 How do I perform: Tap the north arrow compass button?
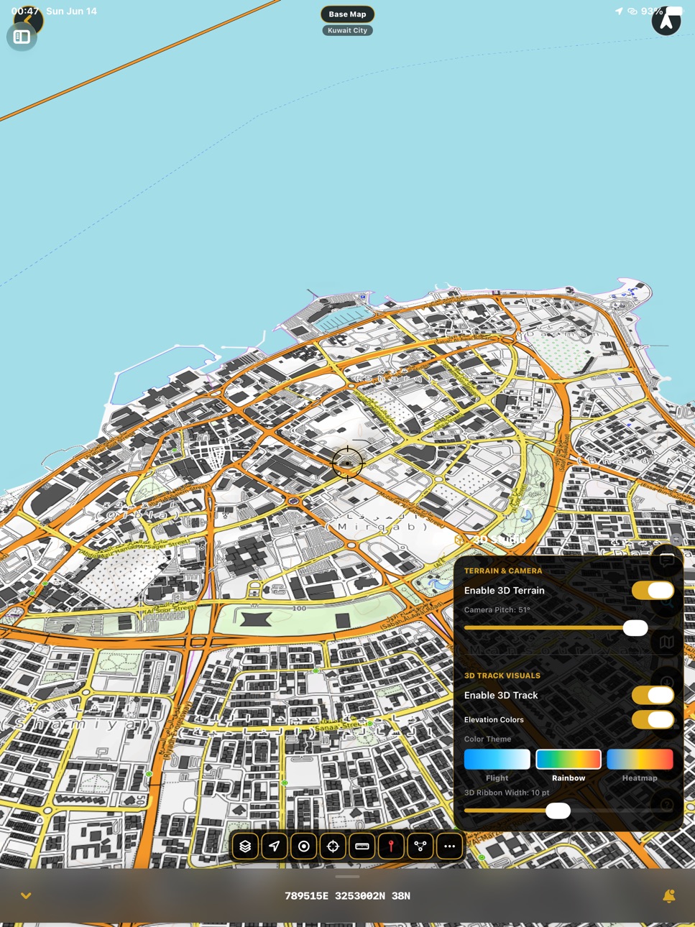coord(666,22)
